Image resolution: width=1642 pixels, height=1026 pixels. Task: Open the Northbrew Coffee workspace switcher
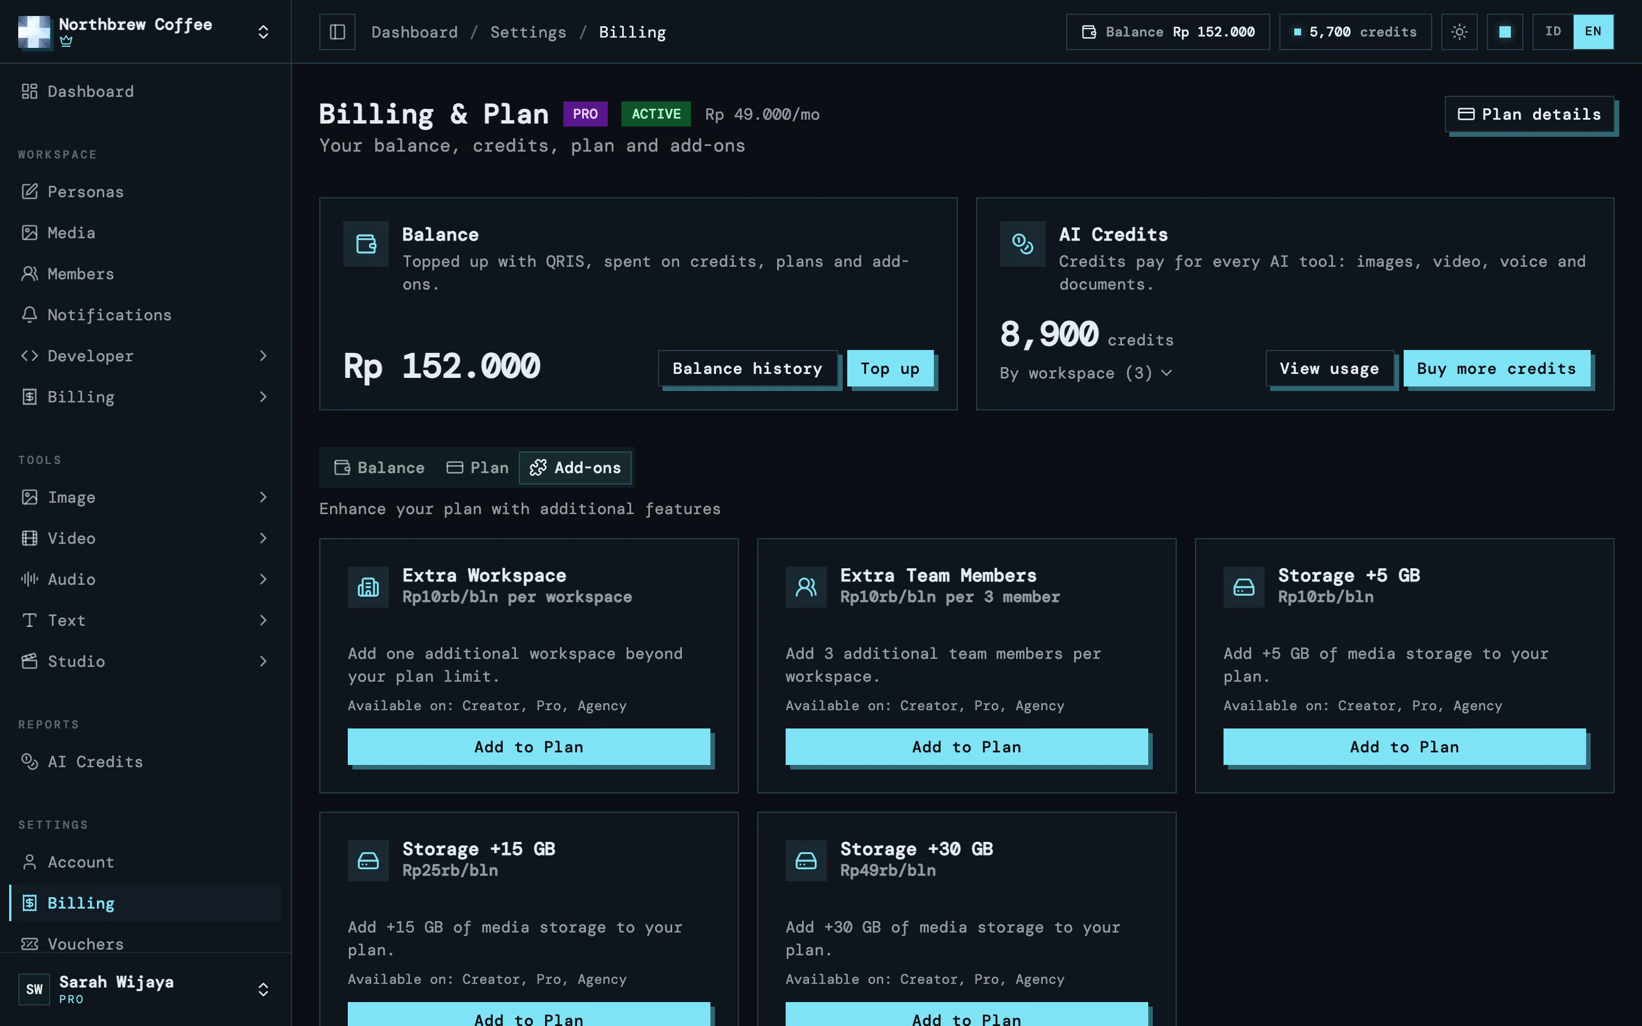[145, 32]
